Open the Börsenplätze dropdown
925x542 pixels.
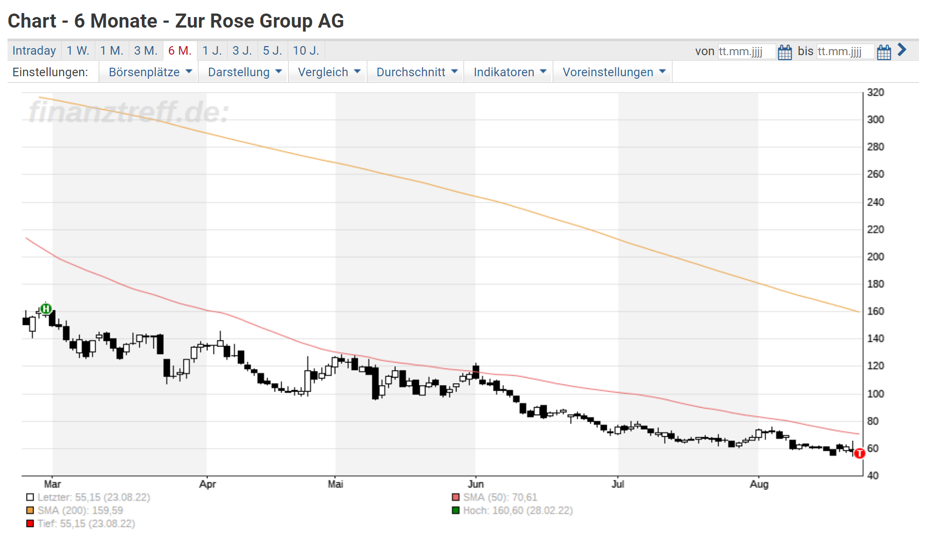149,72
